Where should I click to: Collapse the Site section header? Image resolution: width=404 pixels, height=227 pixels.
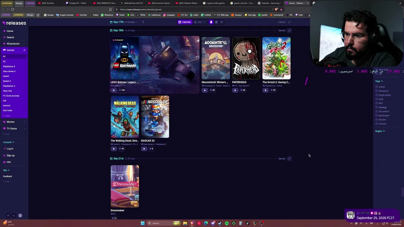(6, 170)
